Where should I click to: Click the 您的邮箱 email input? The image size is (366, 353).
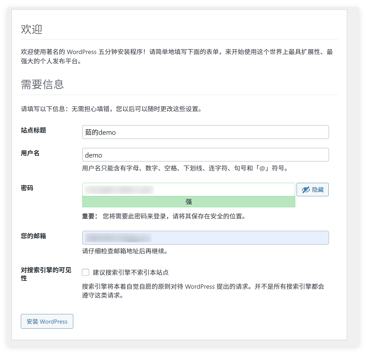[x=205, y=238]
